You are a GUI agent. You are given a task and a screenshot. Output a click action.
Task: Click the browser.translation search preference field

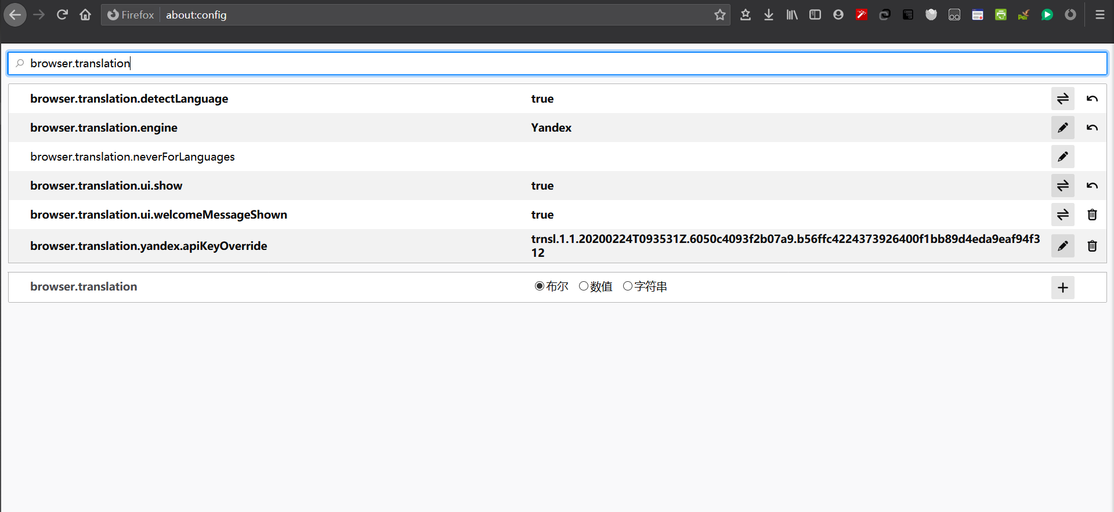[557, 63]
